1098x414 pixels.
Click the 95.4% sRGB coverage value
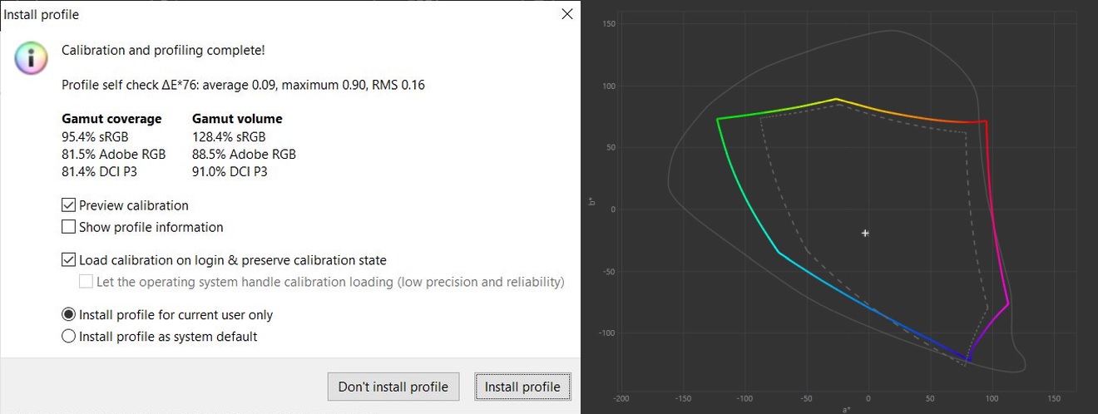95,136
